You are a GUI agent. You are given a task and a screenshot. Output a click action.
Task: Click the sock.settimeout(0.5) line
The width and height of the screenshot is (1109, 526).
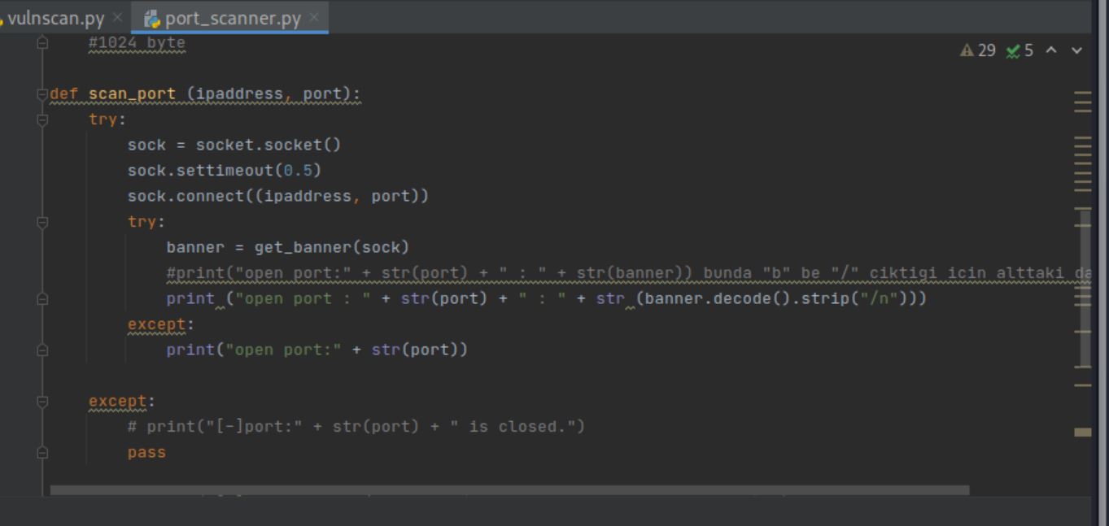(x=225, y=171)
